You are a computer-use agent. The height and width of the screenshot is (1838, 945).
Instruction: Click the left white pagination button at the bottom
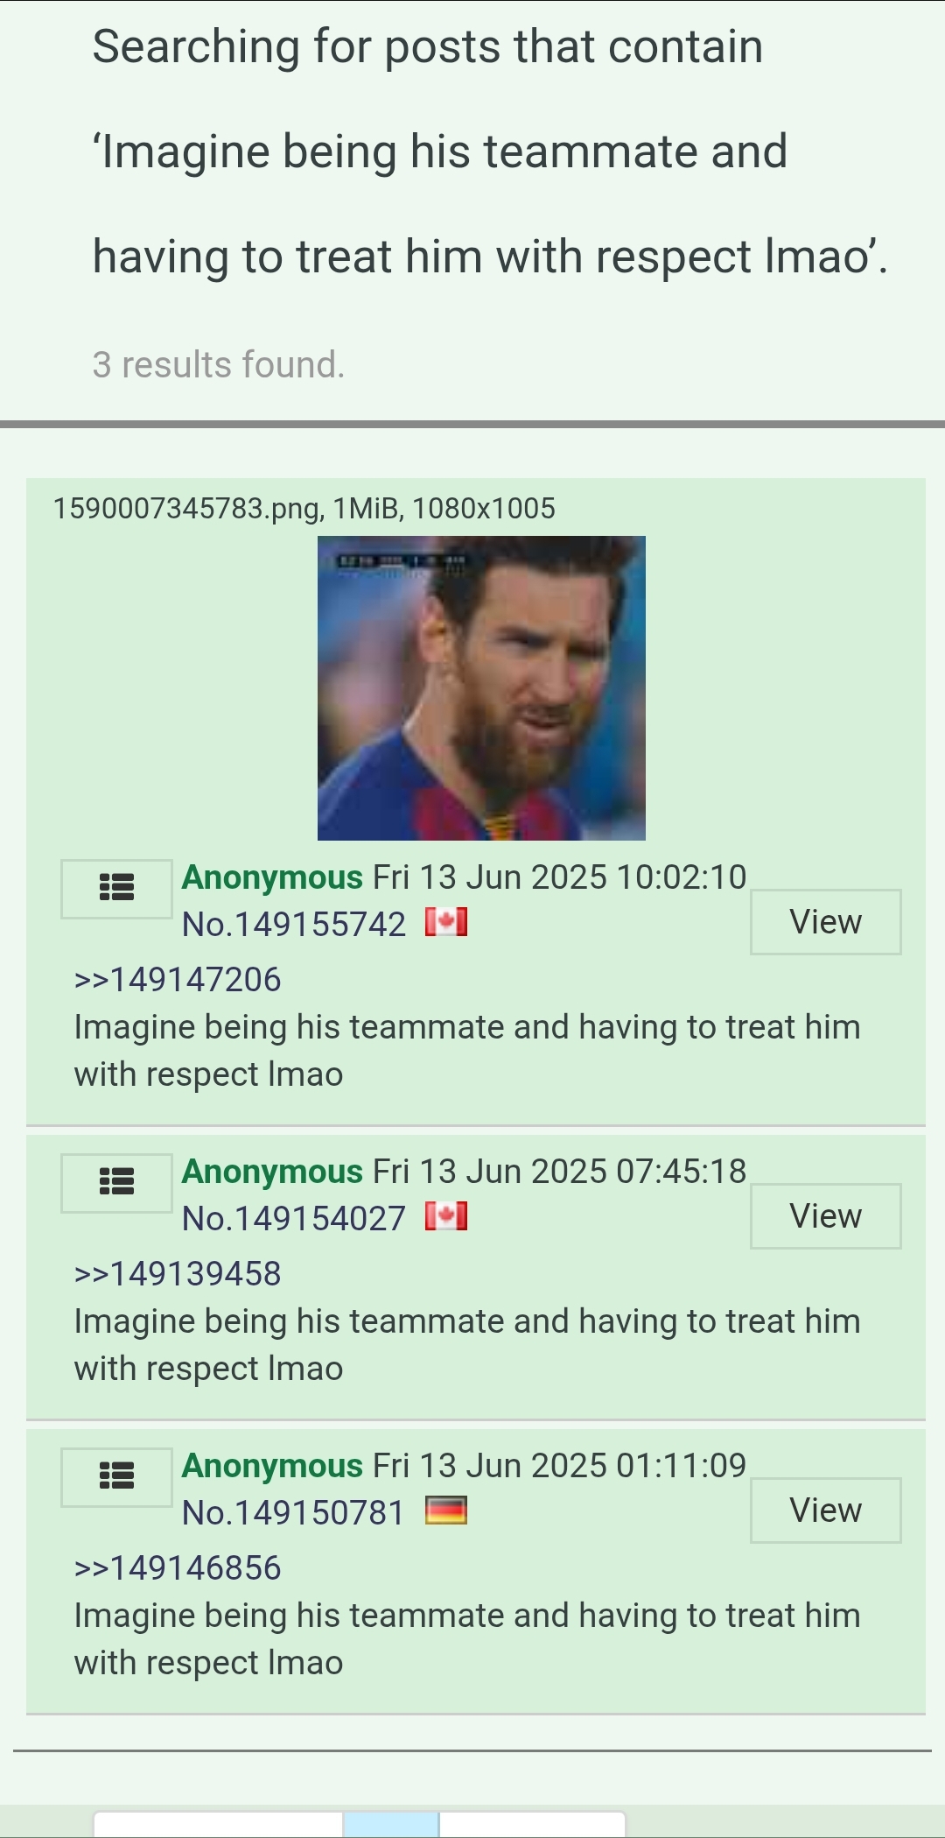(x=218, y=1825)
